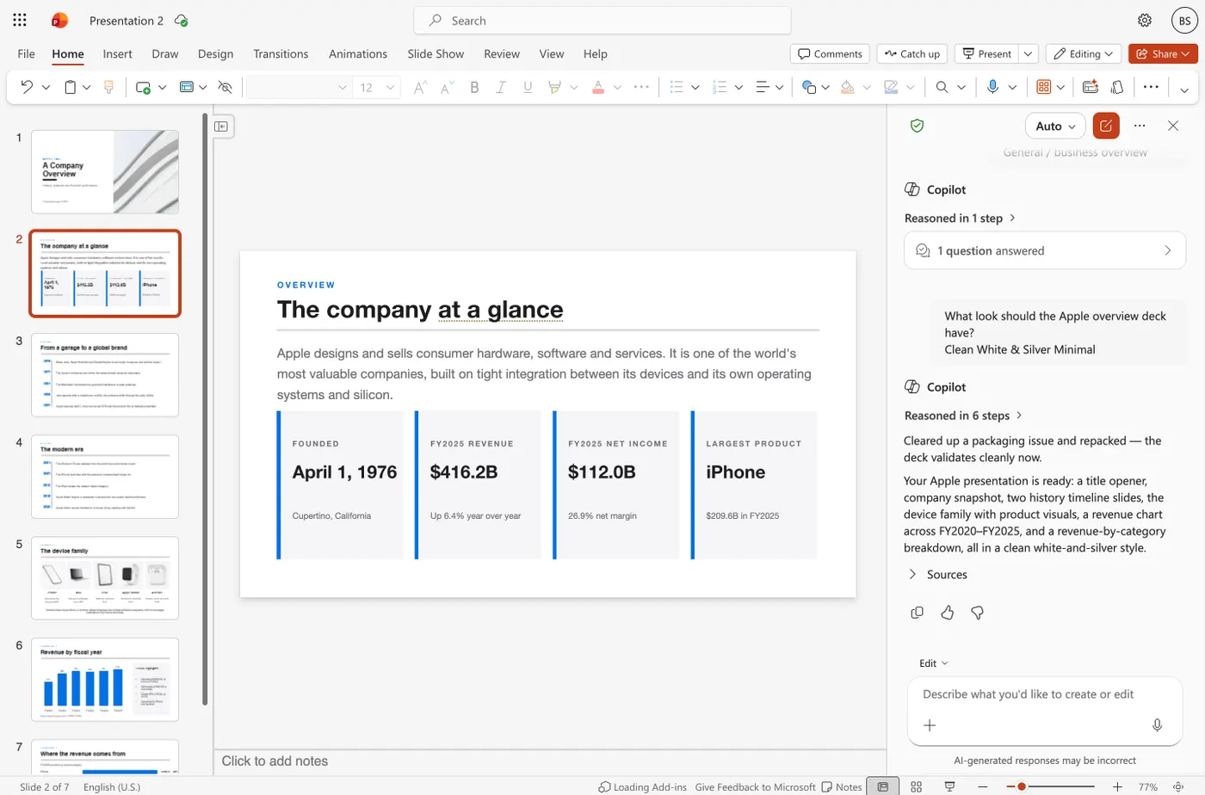Expand Reasoned in 1 step details

coord(960,218)
